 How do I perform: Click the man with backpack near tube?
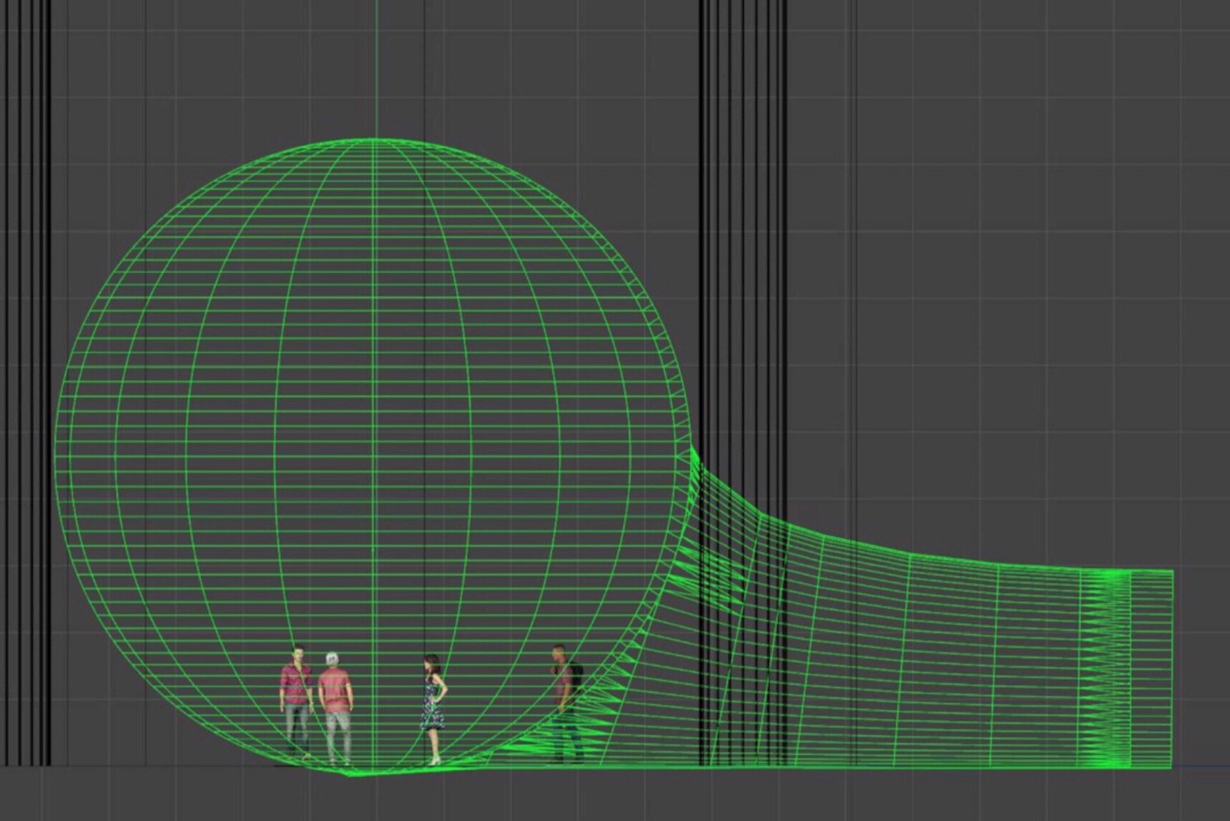pyautogui.click(x=564, y=698)
